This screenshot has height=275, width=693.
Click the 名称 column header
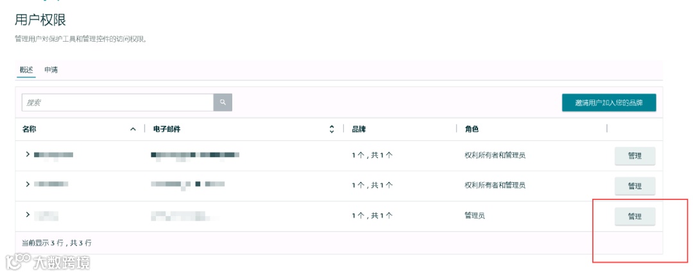click(x=30, y=129)
